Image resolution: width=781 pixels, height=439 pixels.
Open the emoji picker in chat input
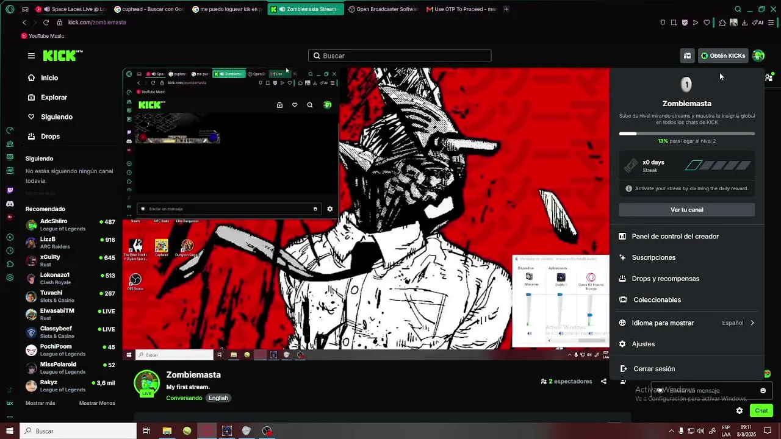(x=763, y=390)
